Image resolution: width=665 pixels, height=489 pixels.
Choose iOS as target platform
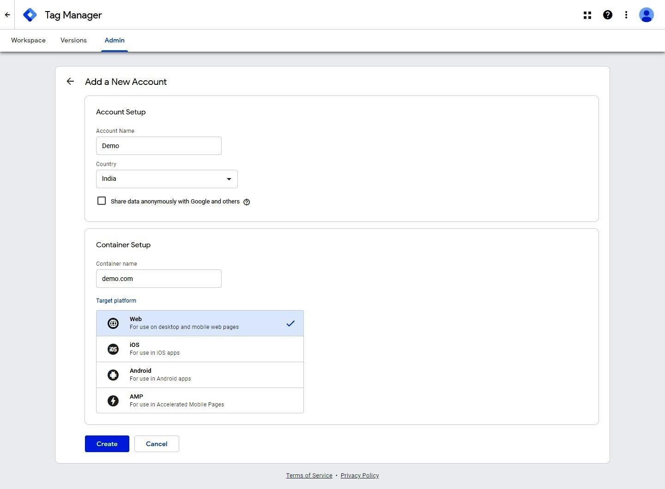point(199,349)
